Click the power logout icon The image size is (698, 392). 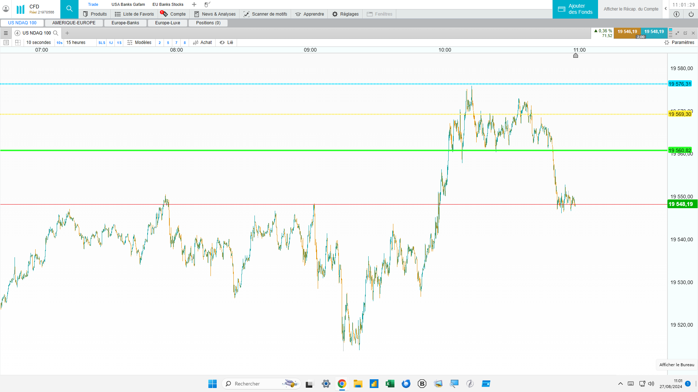[691, 14]
